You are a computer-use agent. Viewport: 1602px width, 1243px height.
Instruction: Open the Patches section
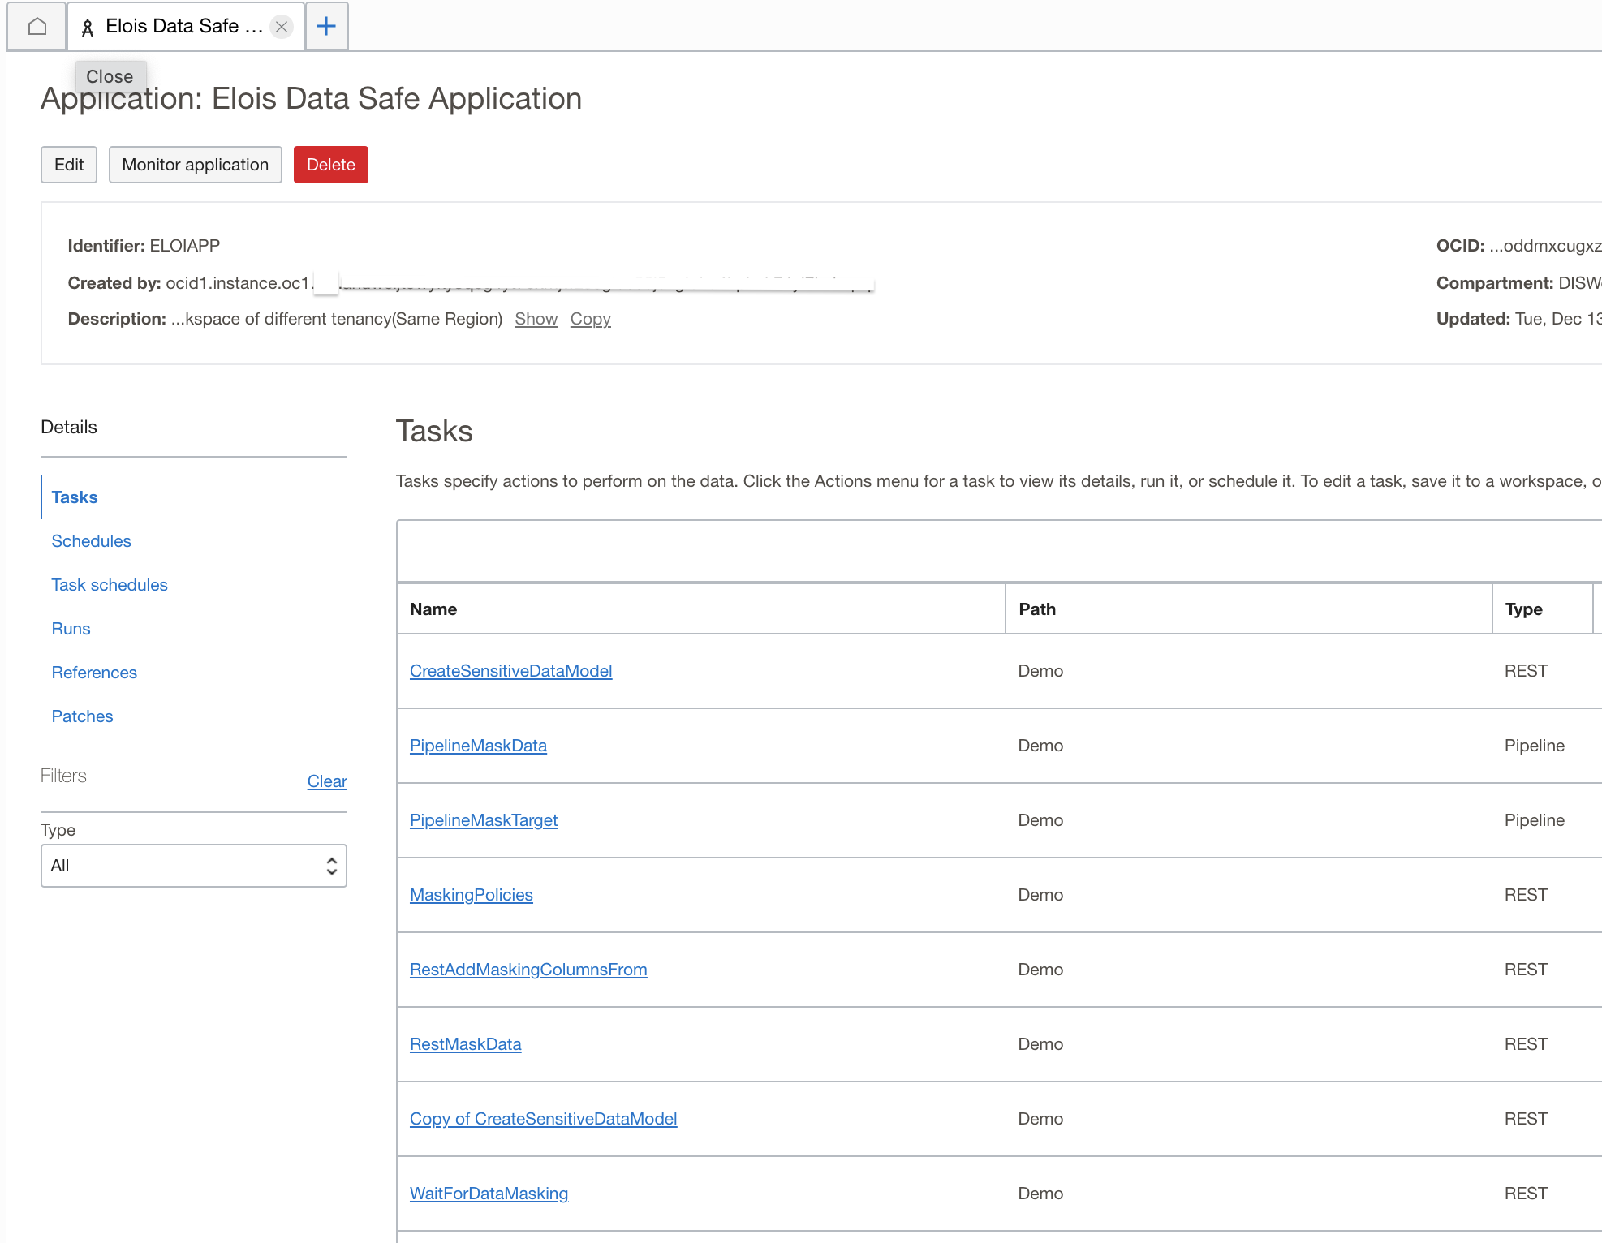pyautogui.click(x=82, y=716)
